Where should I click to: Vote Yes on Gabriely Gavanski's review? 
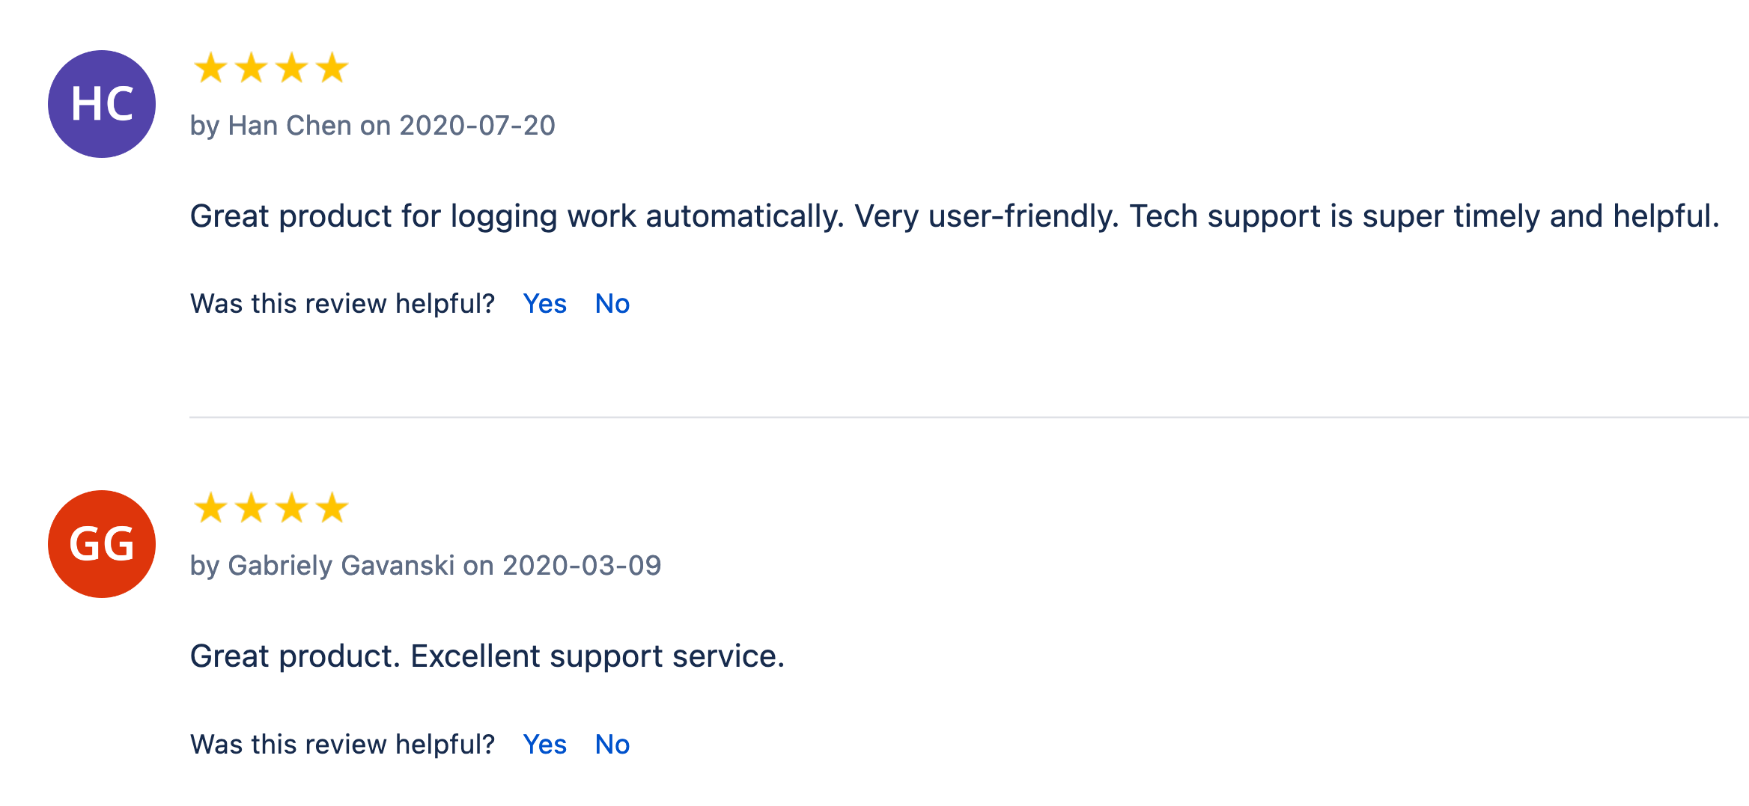[x=544, y=745]
